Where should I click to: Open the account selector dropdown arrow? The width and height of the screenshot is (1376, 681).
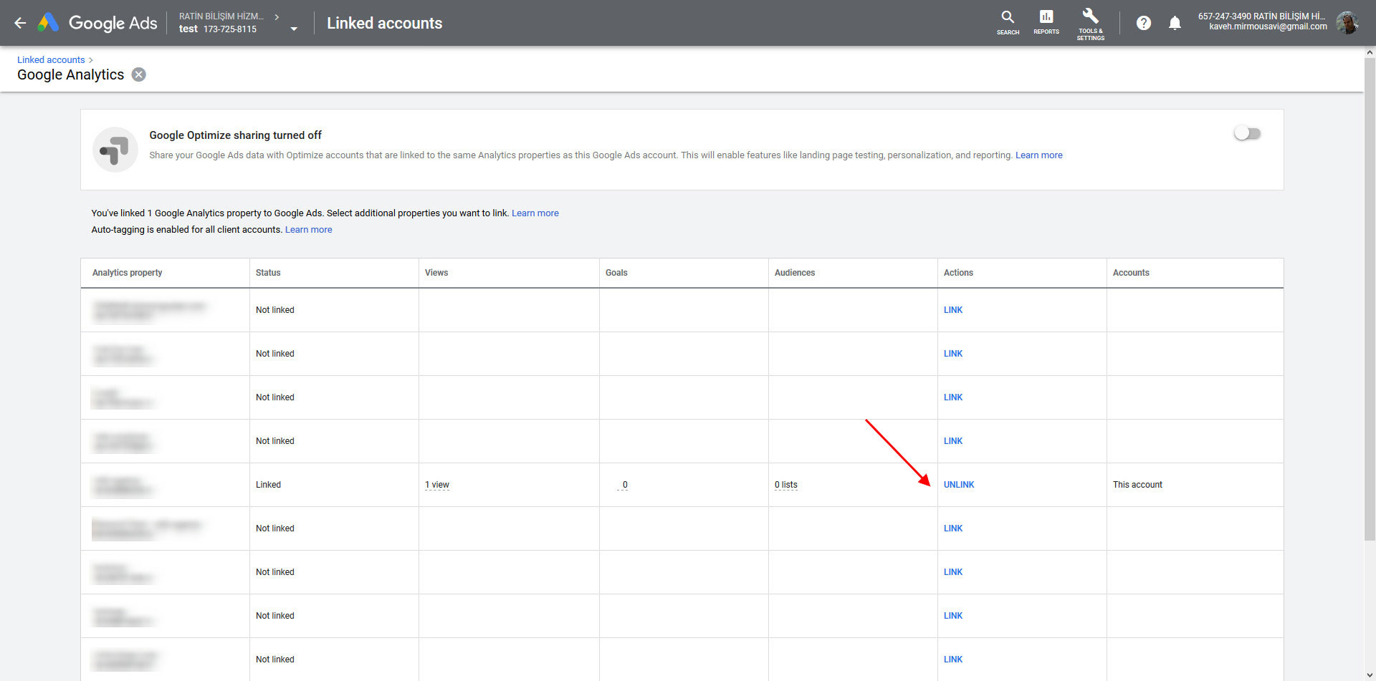tap(294, 29)
